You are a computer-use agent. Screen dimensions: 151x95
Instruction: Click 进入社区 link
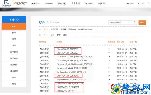click(x=141, y=3)
